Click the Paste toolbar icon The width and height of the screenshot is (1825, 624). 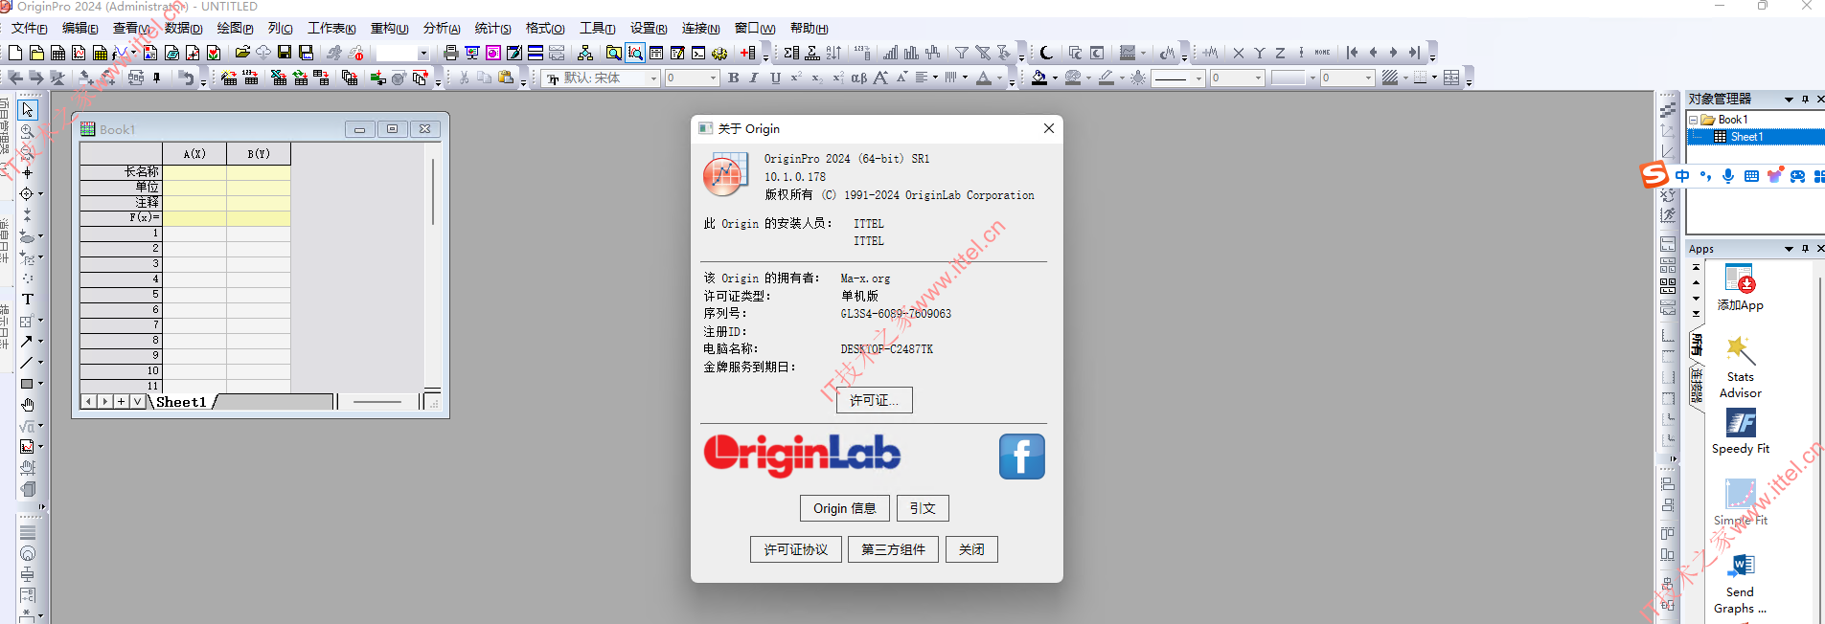coord(506,78)
